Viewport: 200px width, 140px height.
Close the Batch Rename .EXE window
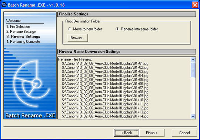[x=195, y=5]
